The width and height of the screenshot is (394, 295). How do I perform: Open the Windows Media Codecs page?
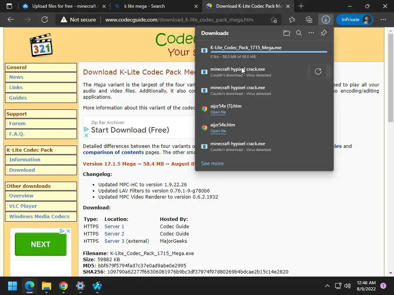41,216
